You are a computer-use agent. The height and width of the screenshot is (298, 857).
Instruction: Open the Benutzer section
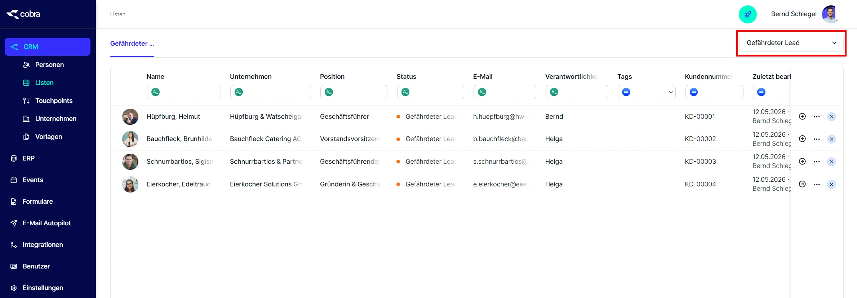36,266
